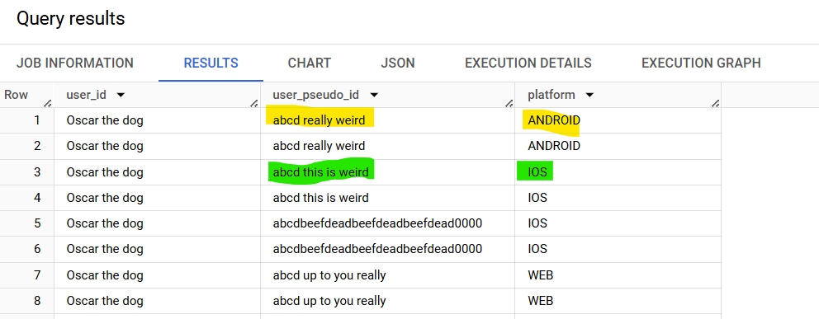Open the EXECUTION DETAILS tab

(528, 63)
